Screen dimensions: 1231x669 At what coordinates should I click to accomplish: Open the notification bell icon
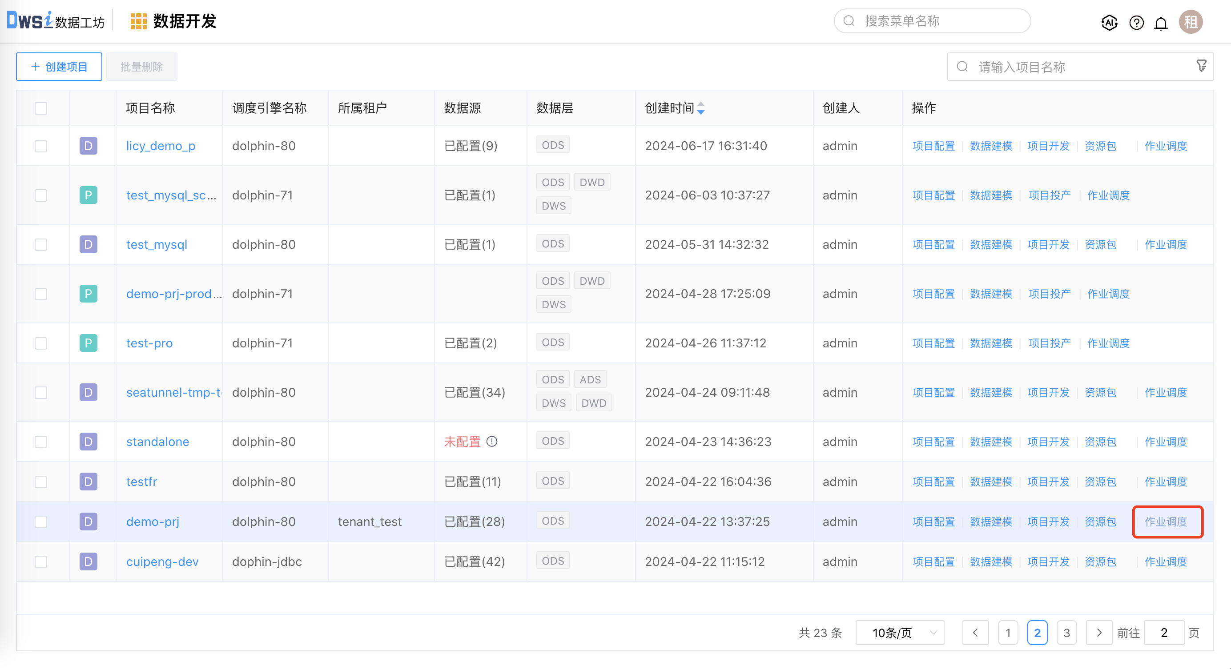click(1161, 22)
